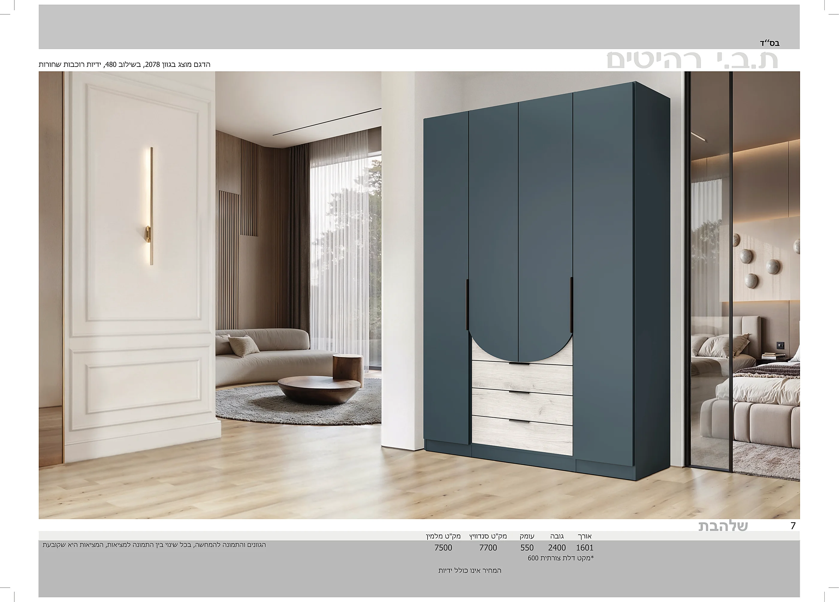Image resolution: width=839 pixels, height=602 pixels.
Task: Click the 'ת.ב.י רהיטים' brand logo
Action: [x=692, y=60]
